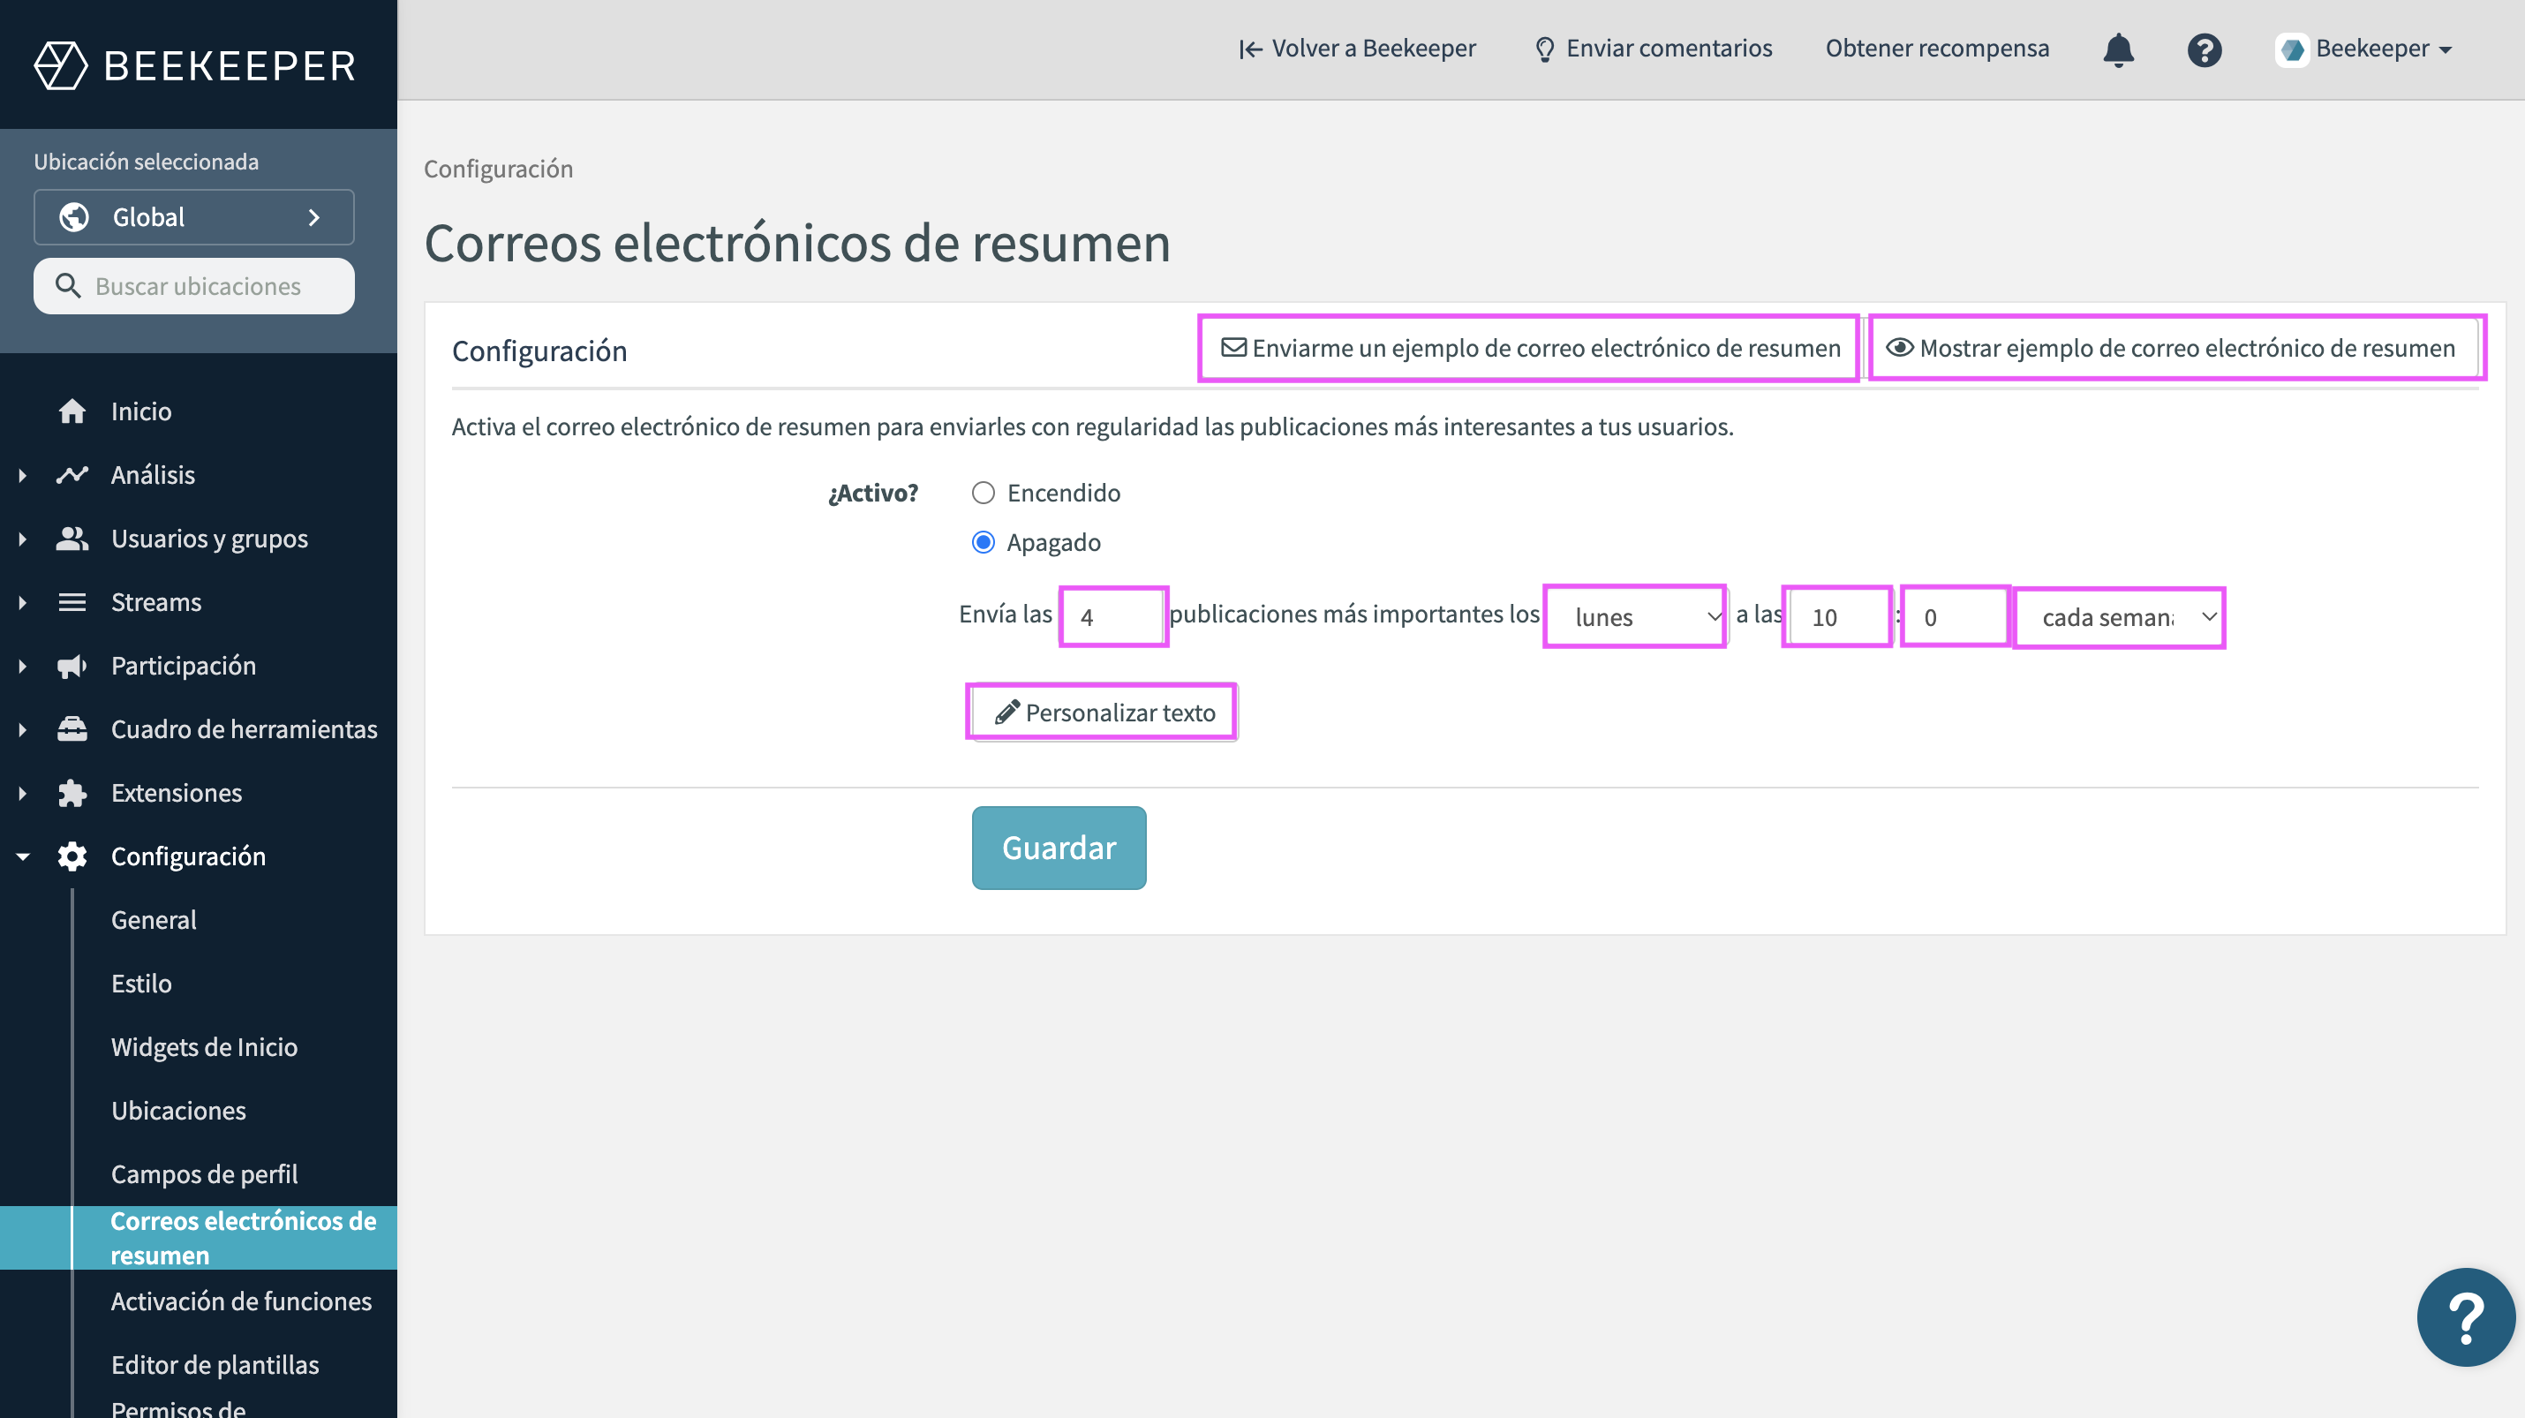Click the ¿Activo? label
This screenshot has height=1418, width=2525.
pos(872,493)
